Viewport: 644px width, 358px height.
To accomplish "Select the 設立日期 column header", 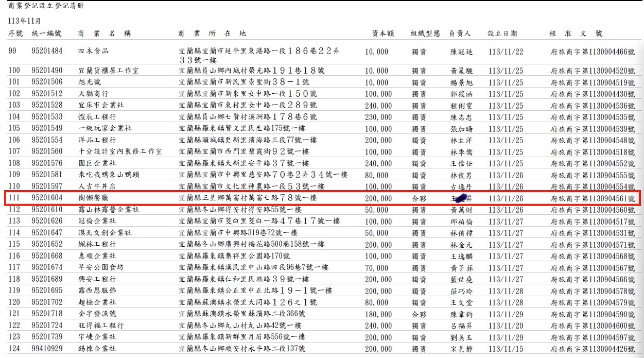I will [502, 33].
